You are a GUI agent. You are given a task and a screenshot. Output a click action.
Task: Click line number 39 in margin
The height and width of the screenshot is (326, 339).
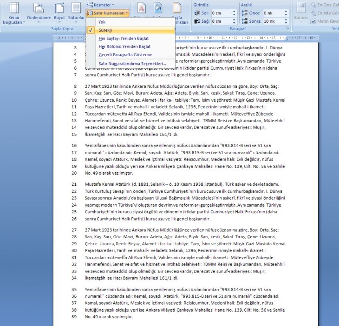[x=74, y=317]
